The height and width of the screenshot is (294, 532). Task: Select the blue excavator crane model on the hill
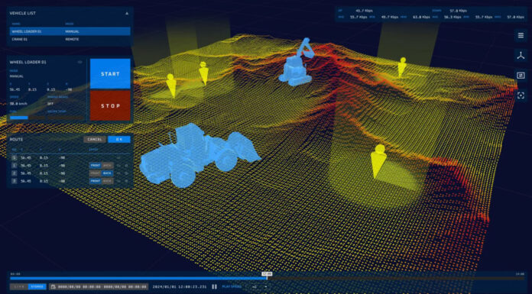click(x=296, y=62)
